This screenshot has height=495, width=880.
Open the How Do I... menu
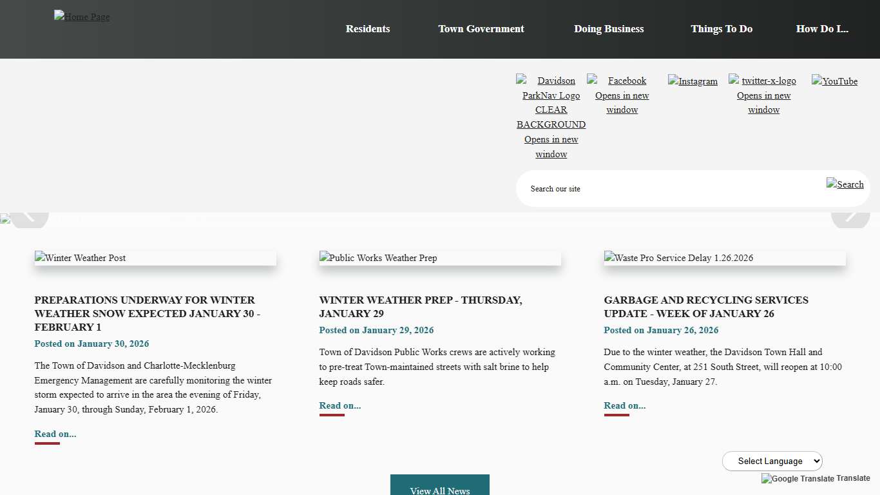point(823,28)
